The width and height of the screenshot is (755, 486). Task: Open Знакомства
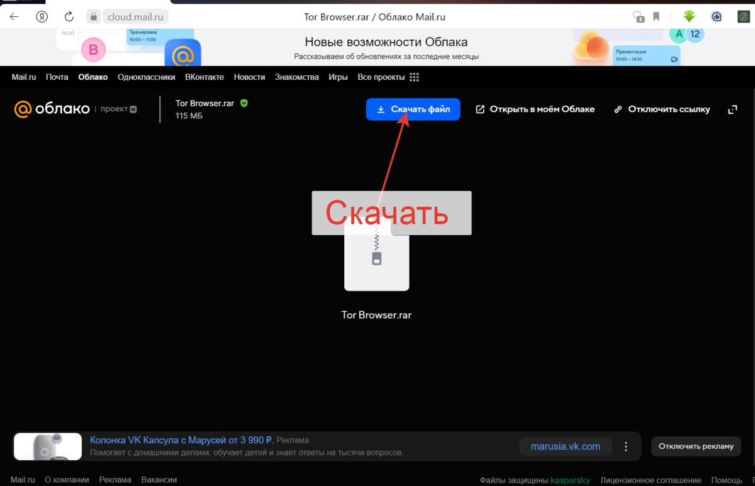click(x=297, y=77)
